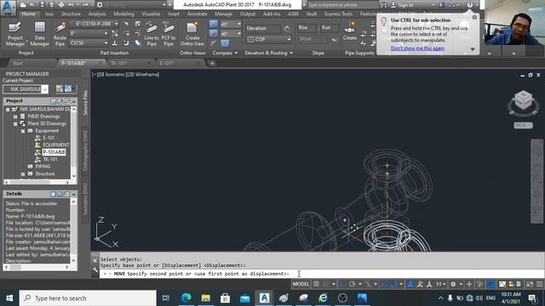Expand the P&ID Drawings tree node
The height and width of the screenshot is (306, 545).
point(15,116)
